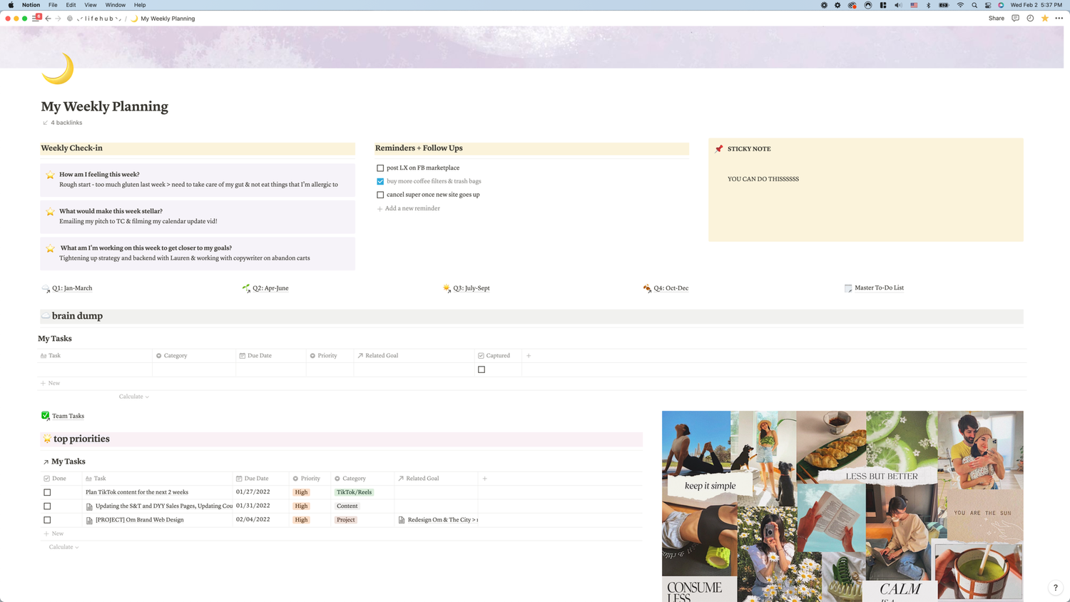
Task: Open the sidebar toggle with notification badge
Action: (x=36, y=18)
